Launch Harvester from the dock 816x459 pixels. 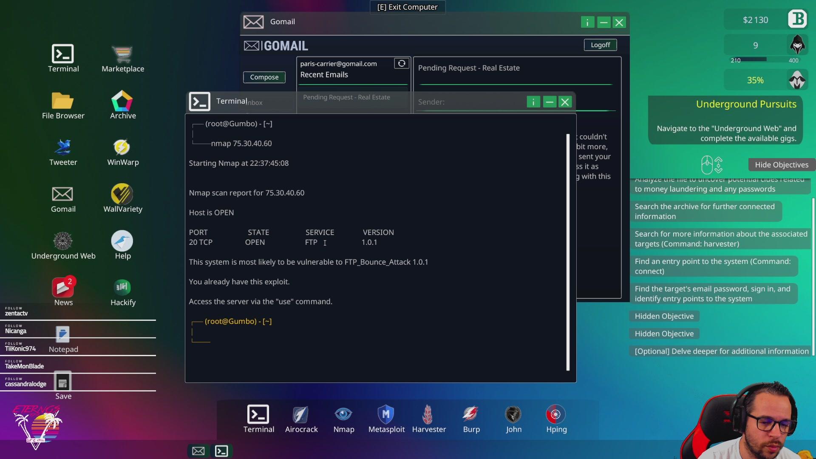pos(428,419)
